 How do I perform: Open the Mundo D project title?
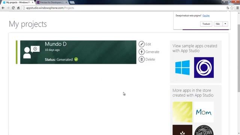55,44
